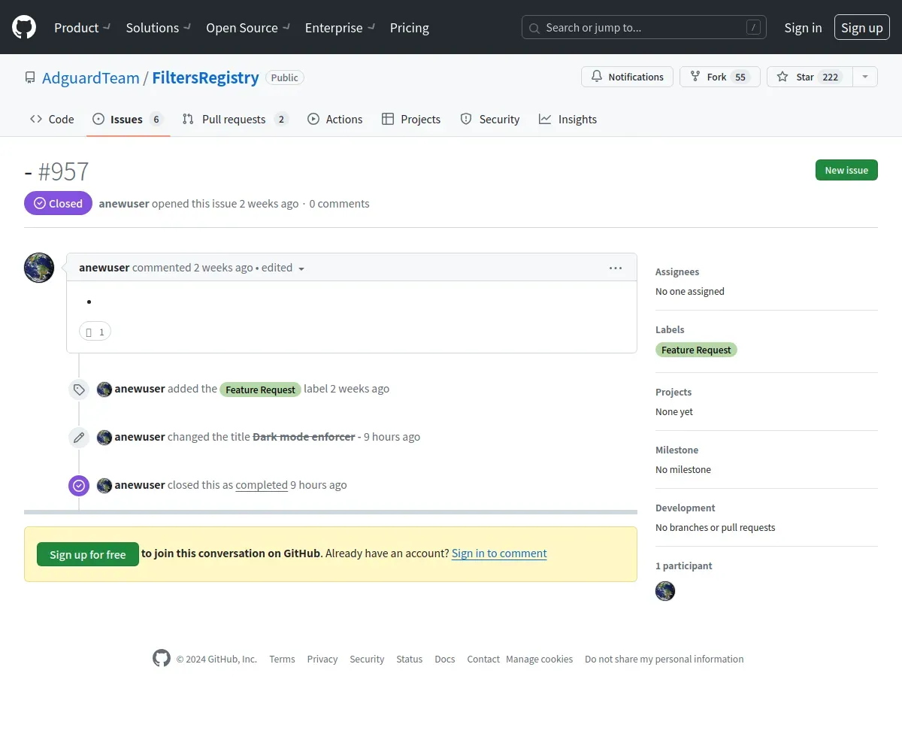This screenshot has height=752, width=902.
Task: Open the Pull requests tab
Action: click(x=235, y=119)
